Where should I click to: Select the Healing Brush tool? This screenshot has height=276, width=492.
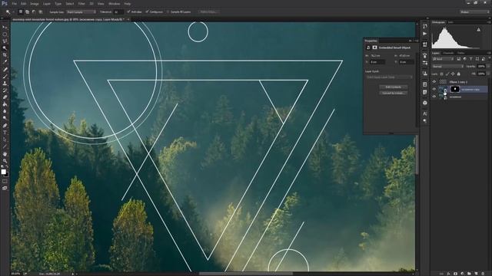tap(5, 69)
